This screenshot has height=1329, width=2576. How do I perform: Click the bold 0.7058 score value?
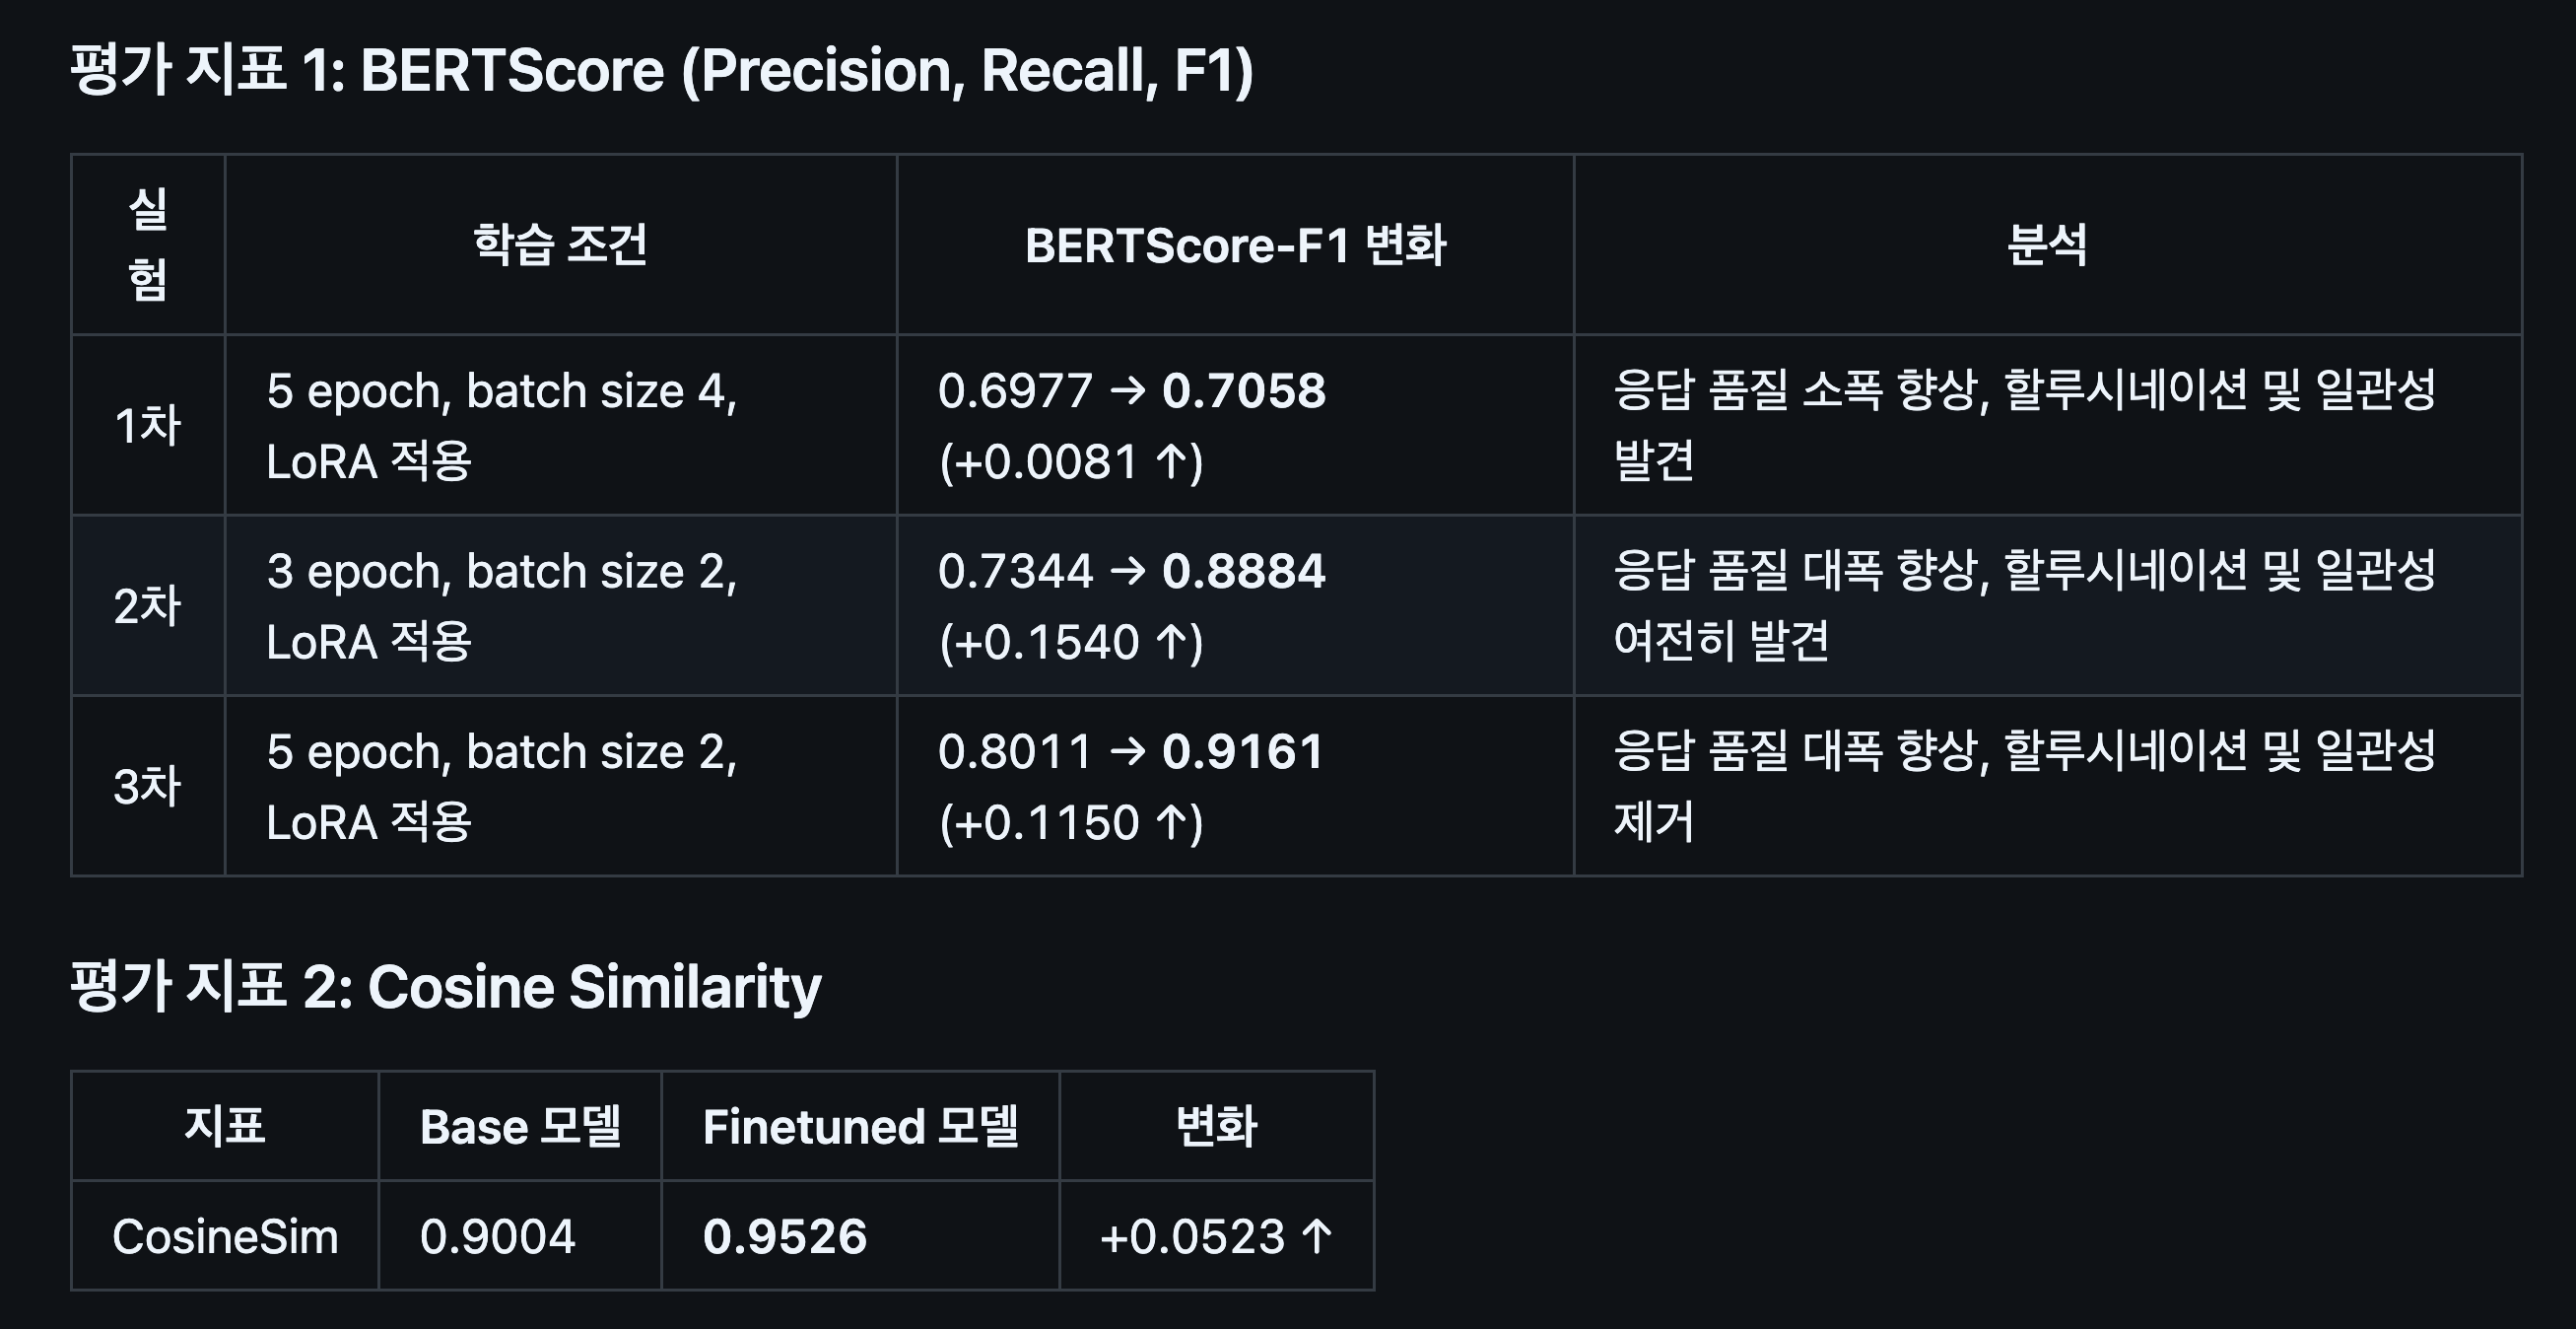pyautogui.click(x=1243, y=390)
